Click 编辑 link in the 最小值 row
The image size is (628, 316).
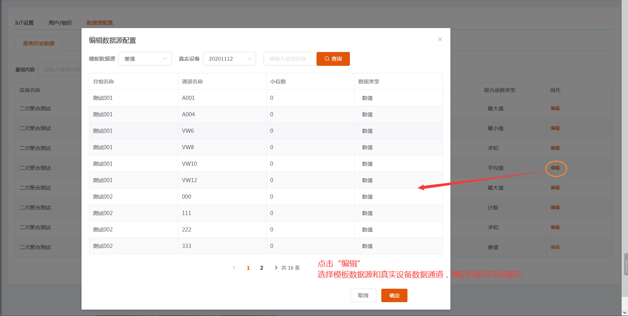click(x=555, y=128)
